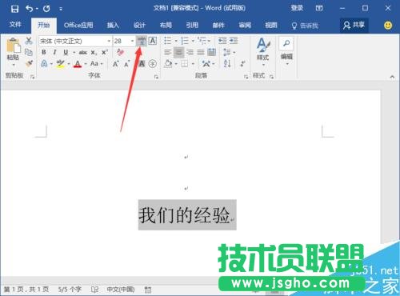Increase font size with the grow font icon
The width and height of the screenshot is (400, 296).
pos(115,64)
